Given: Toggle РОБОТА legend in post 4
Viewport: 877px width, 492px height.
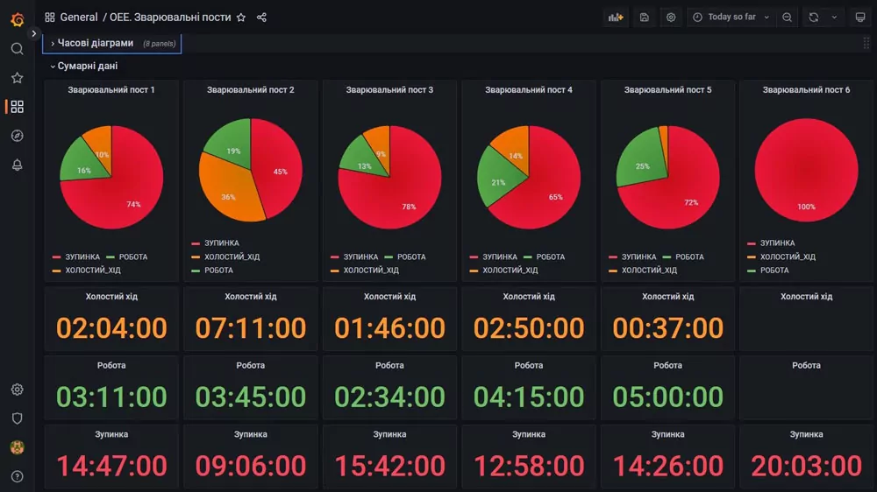Looking at the screenshot, I should click(551, 257).
